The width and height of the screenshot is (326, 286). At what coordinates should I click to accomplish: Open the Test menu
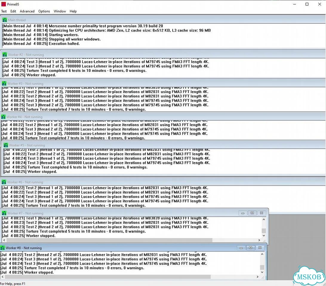4,11
